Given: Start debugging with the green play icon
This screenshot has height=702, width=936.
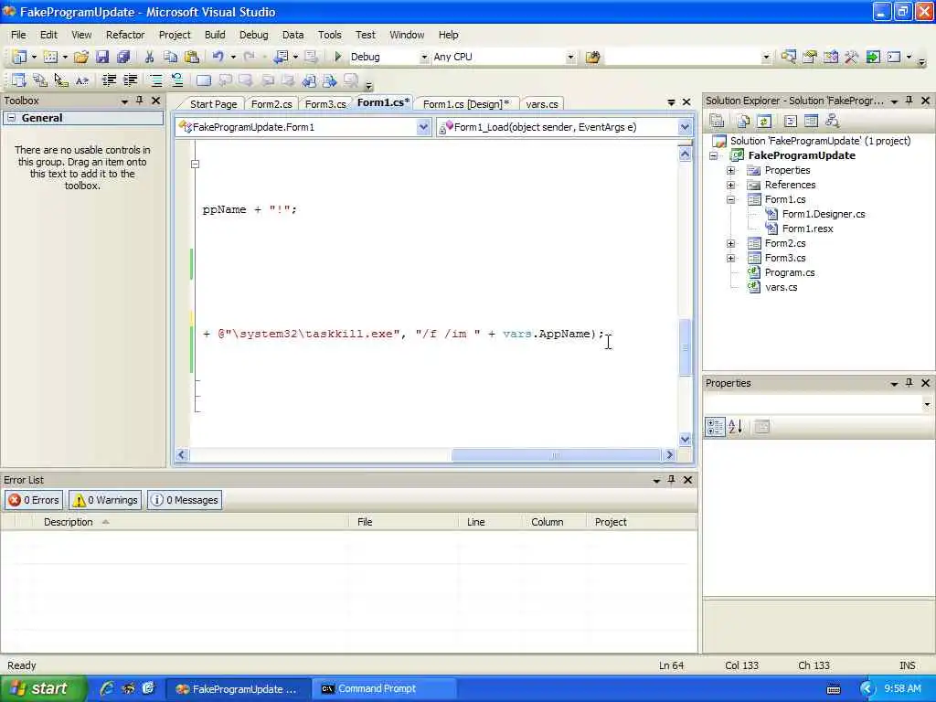Looking at the screenshot, I should (338, 57).
